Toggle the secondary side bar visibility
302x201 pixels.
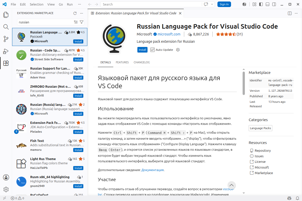click(x=274, y=4)
